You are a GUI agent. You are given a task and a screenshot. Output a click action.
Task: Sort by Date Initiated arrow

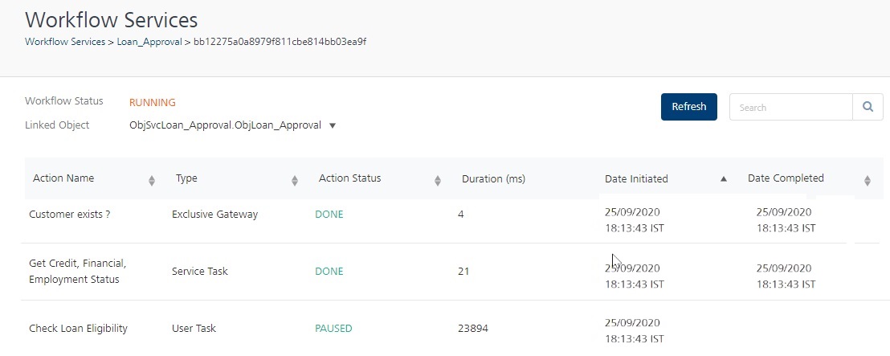pyautogui.click(x=724, y=179)
